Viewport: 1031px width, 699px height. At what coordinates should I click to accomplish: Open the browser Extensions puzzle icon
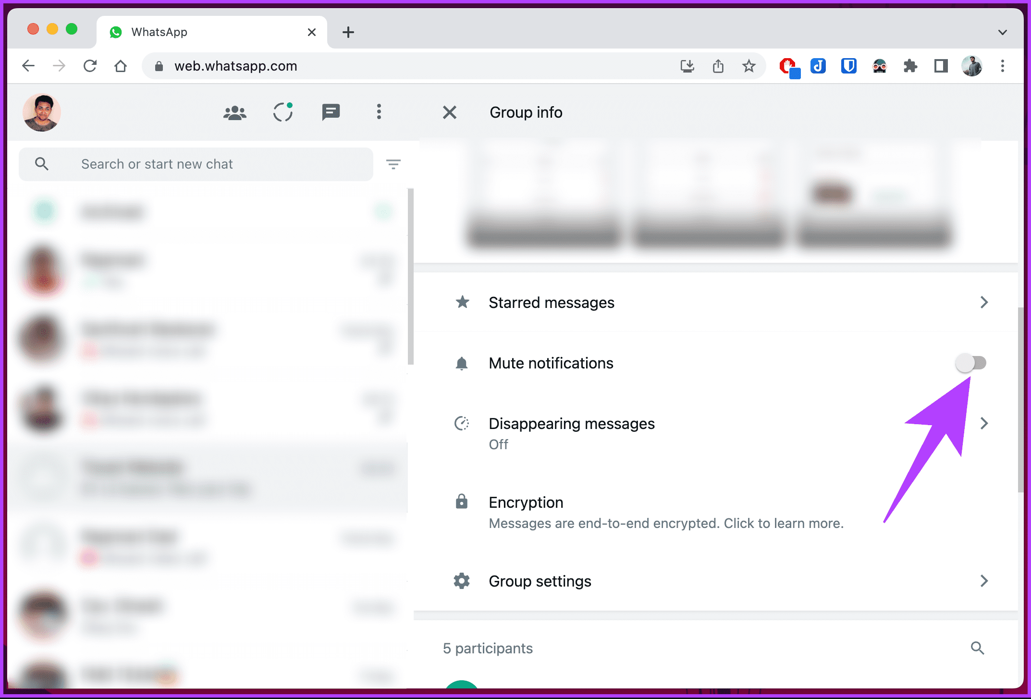point(910,66)
